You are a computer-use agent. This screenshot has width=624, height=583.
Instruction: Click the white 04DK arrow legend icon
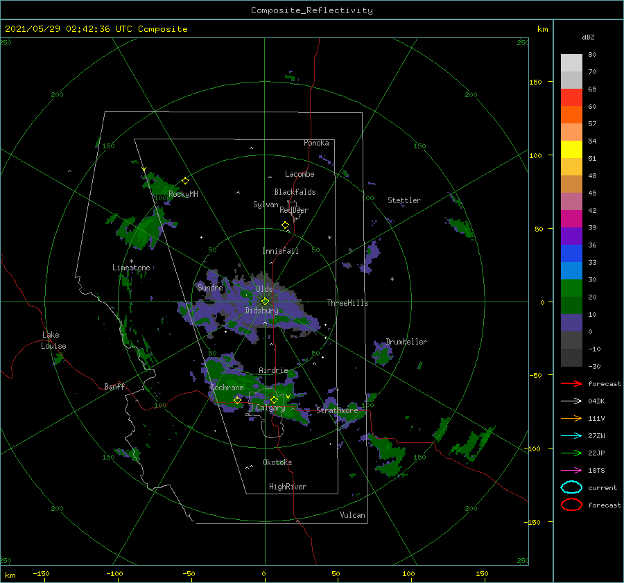[x=571, y=401]
